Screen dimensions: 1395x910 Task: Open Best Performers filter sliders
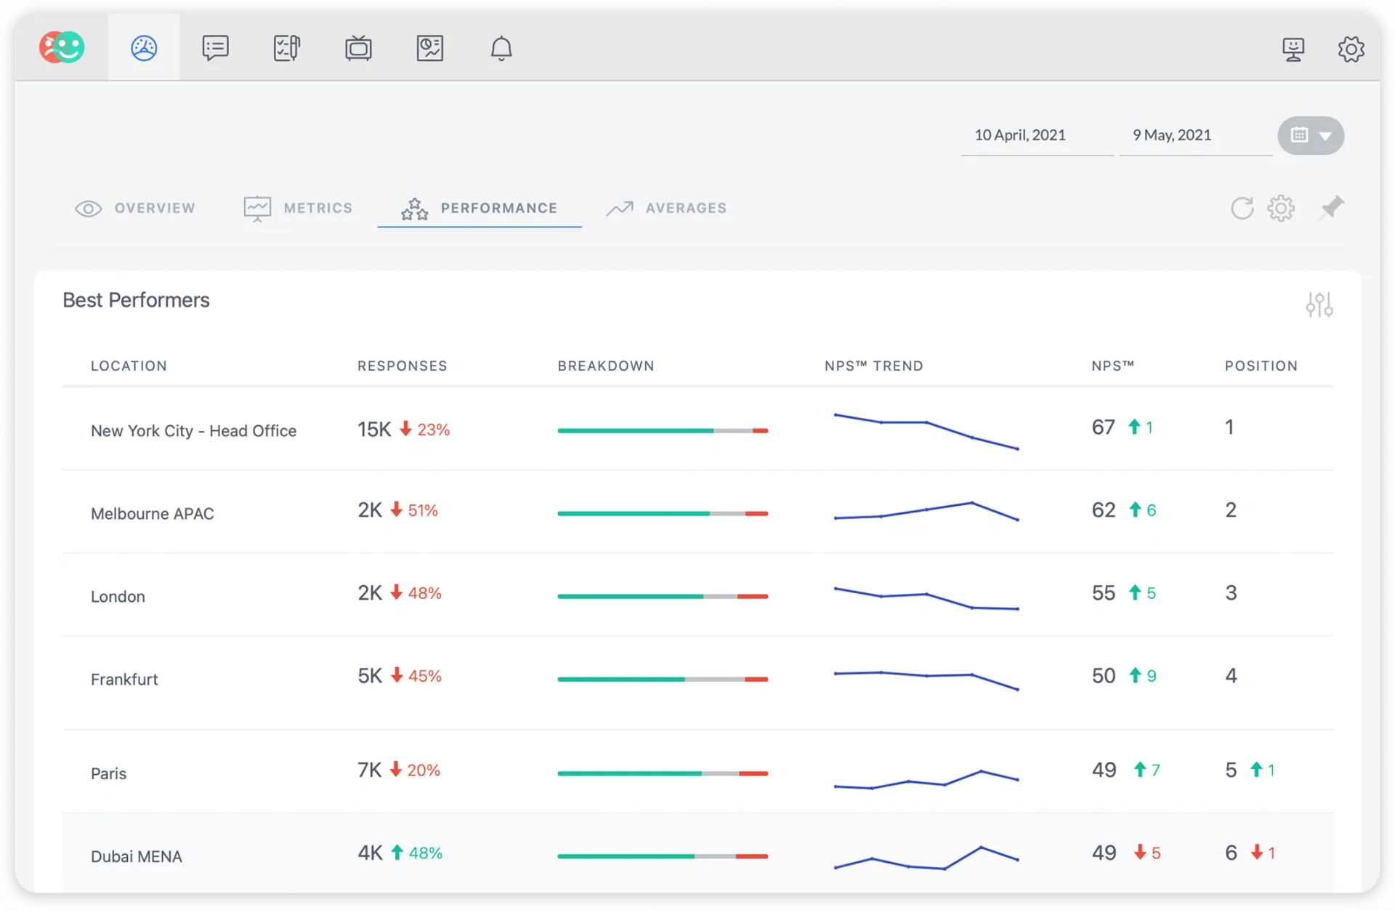(1319, 305)
